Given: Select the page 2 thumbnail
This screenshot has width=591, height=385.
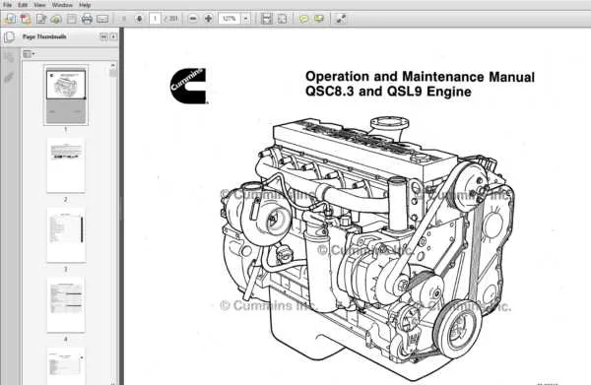Looking at the screenshot, I should click(x=66, y=165).
